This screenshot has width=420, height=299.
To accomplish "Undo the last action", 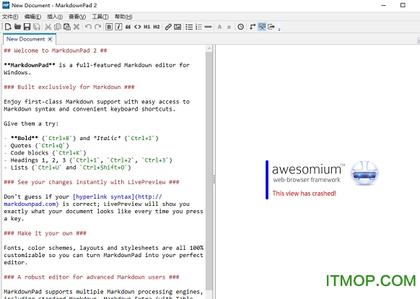I will 88,27.
